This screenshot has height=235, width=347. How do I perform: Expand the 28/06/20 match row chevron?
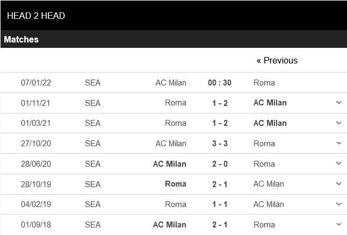(x=338, y=163)
